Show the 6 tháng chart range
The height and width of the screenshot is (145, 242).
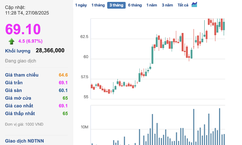click(x=135, y=5)
